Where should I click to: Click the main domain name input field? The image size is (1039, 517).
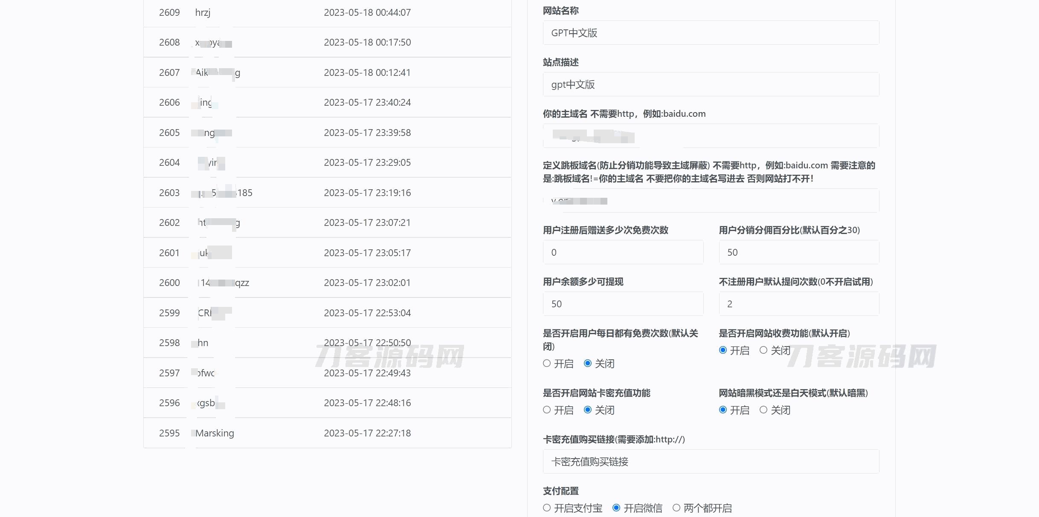click(x=711, y=136)
